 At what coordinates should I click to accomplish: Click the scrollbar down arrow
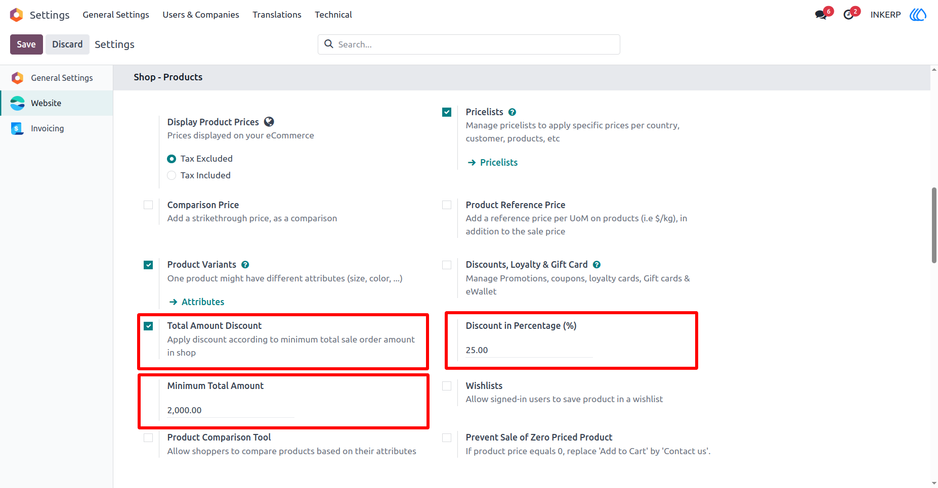(934, 483)
